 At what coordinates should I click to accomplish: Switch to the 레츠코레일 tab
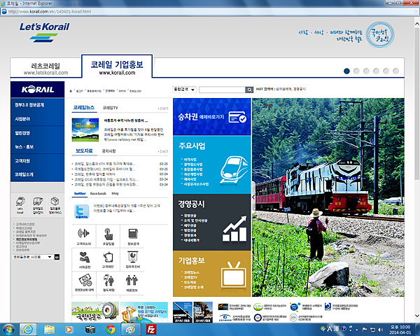click(45, 69)
